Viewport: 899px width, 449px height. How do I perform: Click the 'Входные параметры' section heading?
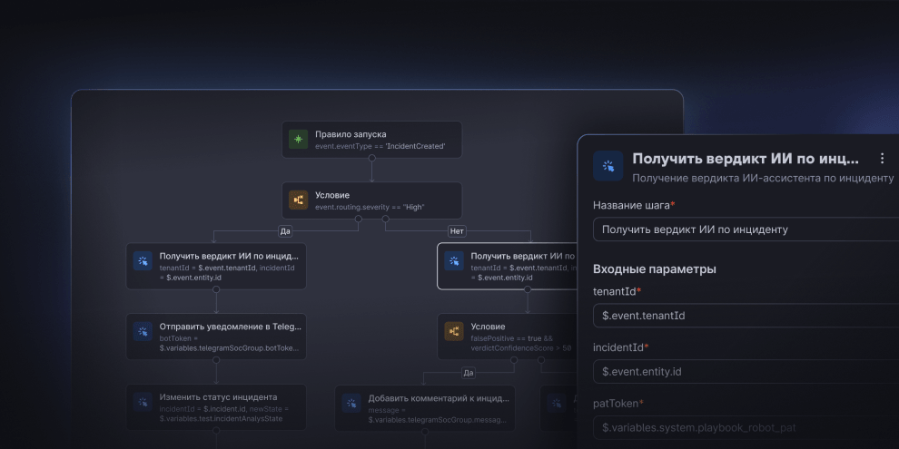click(654, 268)
